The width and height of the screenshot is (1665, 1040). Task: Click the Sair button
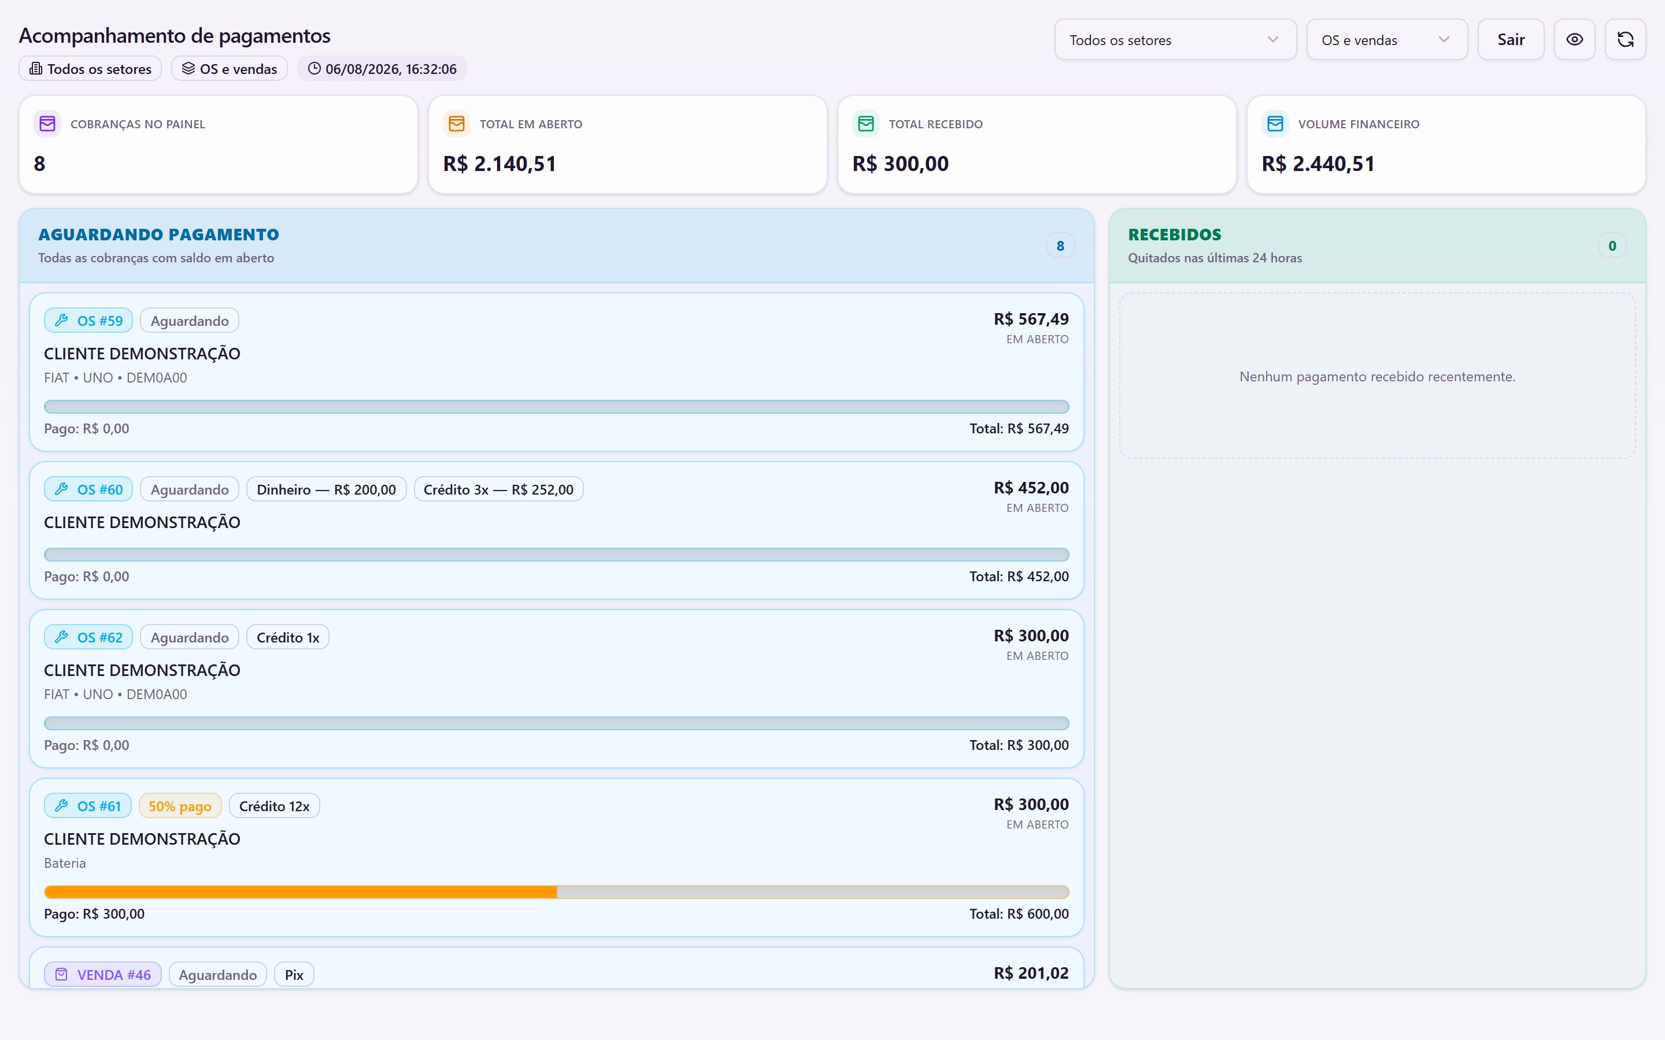(x=1511, y=39)
